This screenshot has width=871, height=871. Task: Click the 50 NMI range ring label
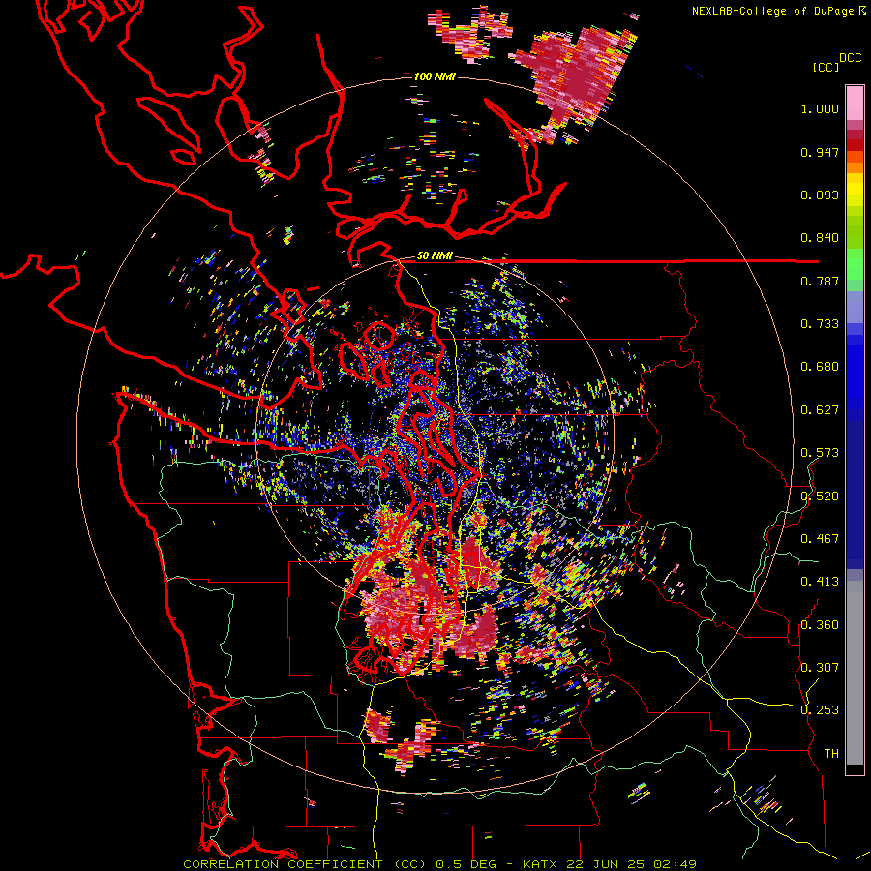[x=435, y=255]
